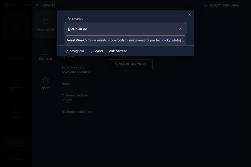251x167 pixels.
Task: Open the Mobil item in sidebar
Action: tap(17, 159)
